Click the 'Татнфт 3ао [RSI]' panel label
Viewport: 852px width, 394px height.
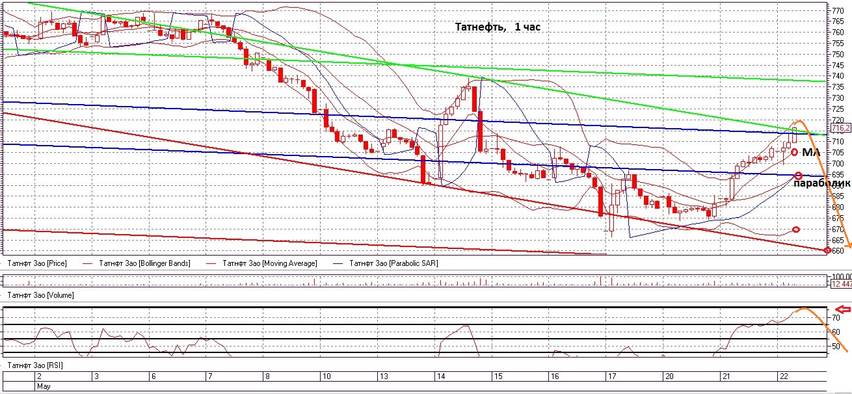(x=34, y=367)
